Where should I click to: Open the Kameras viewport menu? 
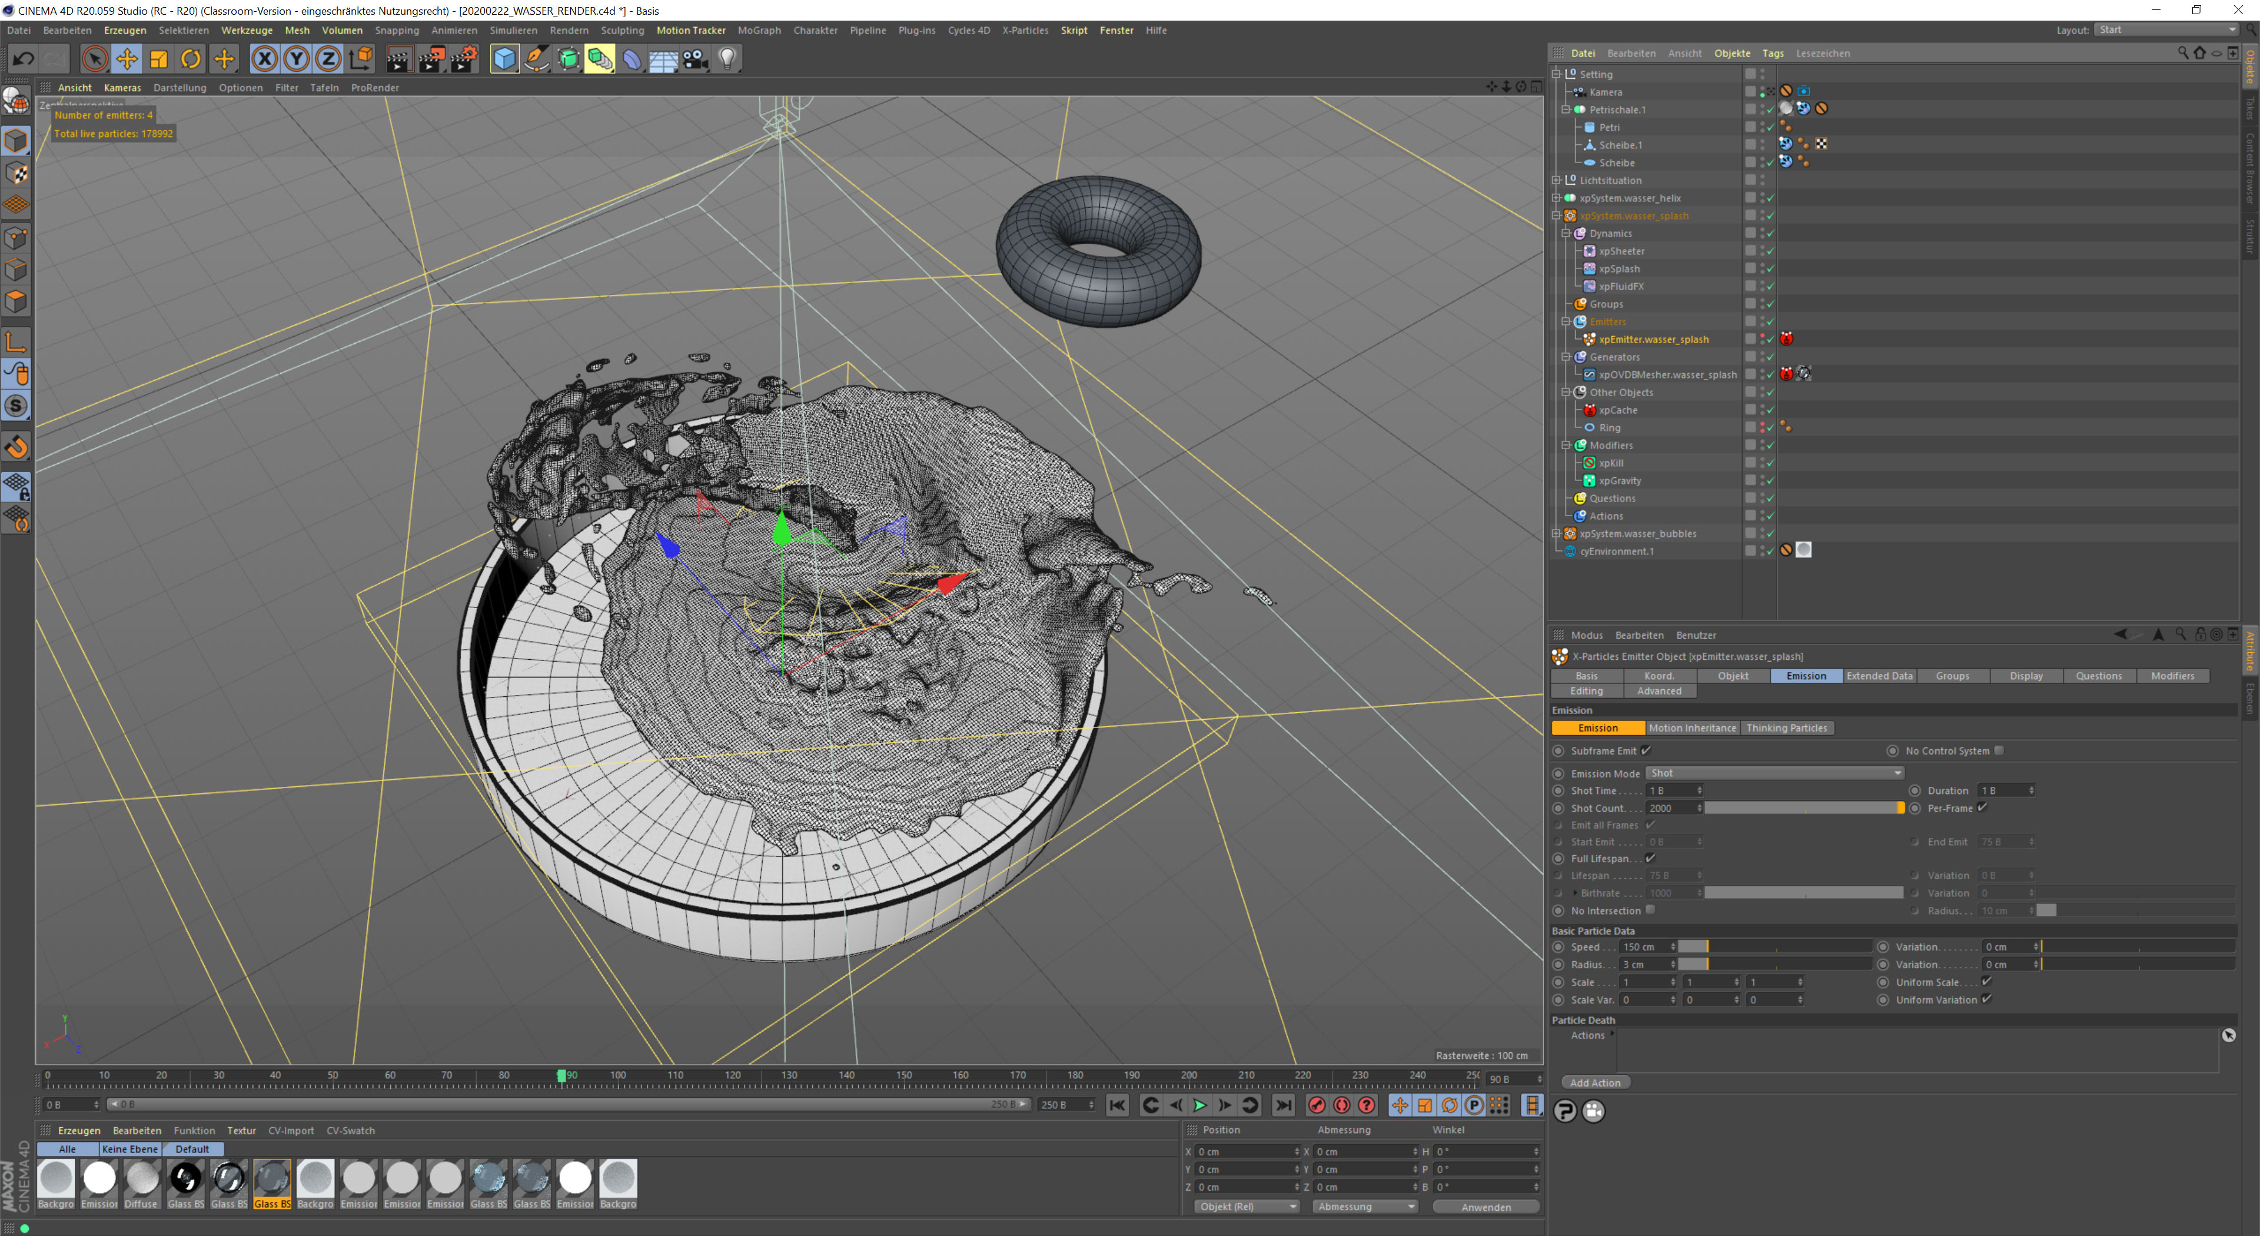122,88
